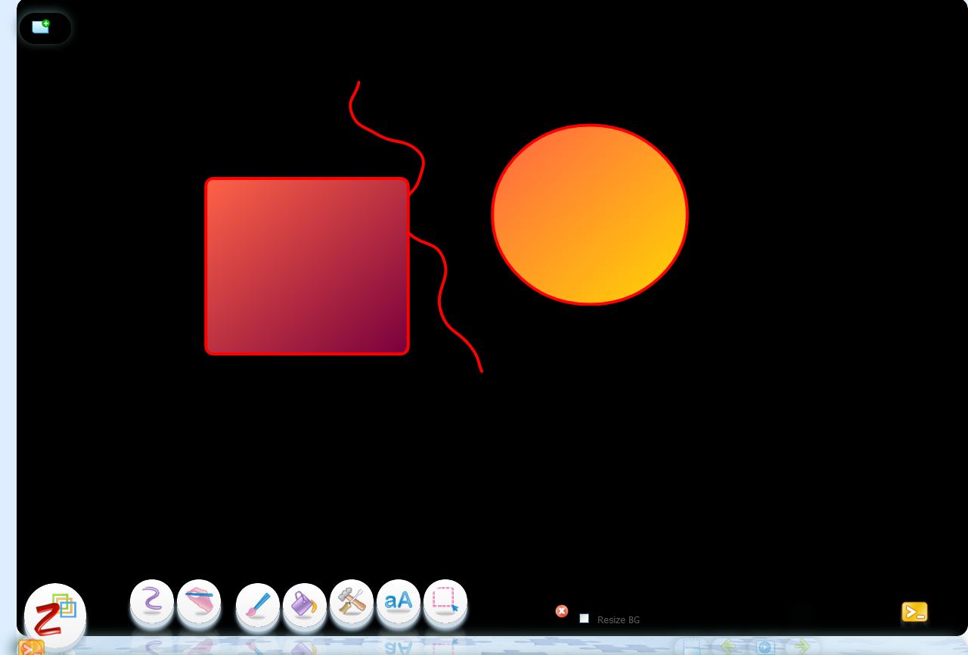
Task: Select the paintbrush tool
Action: point(258,604)
